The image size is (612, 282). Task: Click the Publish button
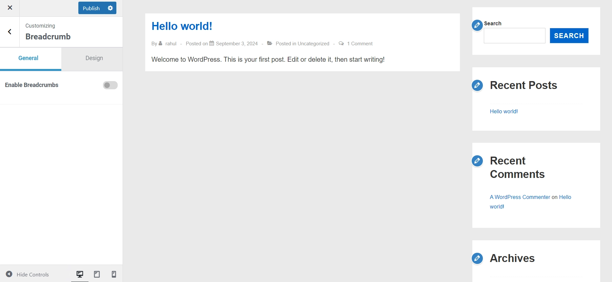point(91,8)
